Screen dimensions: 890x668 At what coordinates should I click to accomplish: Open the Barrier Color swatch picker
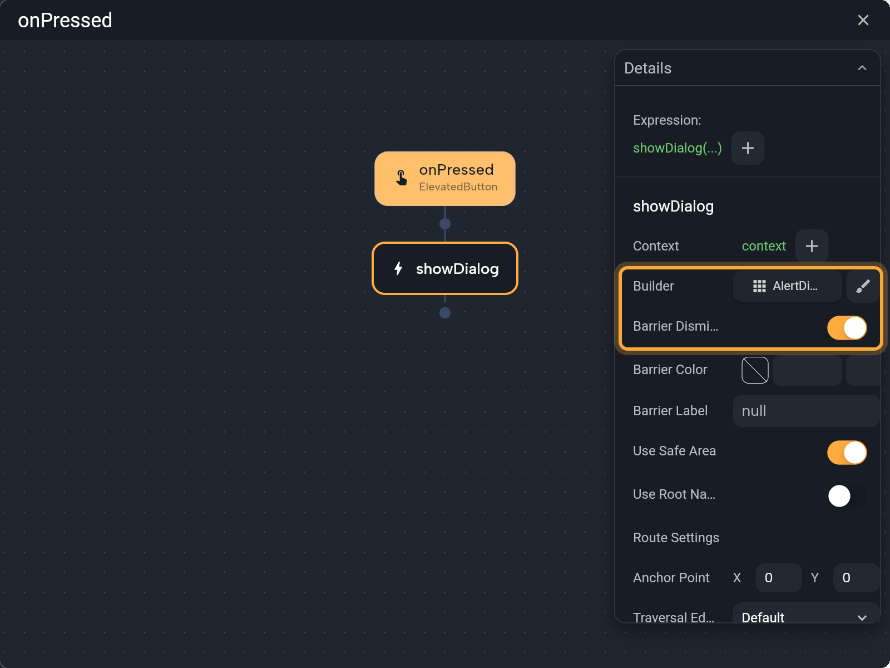coord(755,370)
